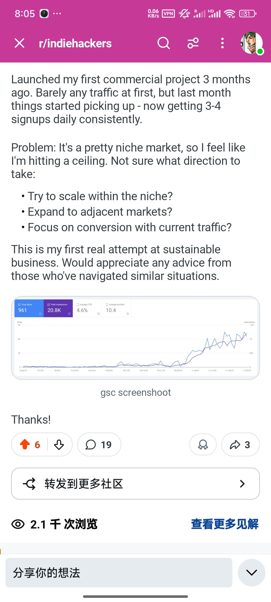Open comment sort and filter options

(x=193, y=43)
